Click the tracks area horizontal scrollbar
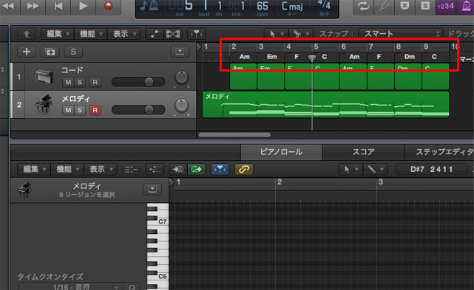The image size is (474, 290). (234, 134)
